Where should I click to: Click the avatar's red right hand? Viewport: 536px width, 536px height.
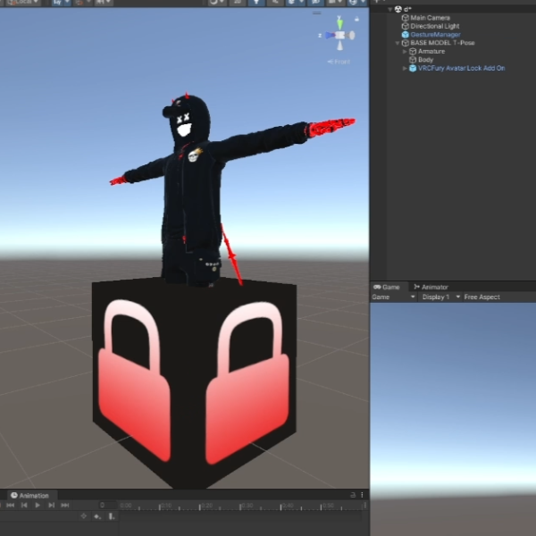[x=118, y=180]
